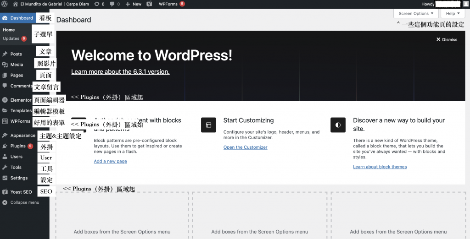The image size is (470, 239).
Task: Open the Users menu item
Action: point(17,157)
